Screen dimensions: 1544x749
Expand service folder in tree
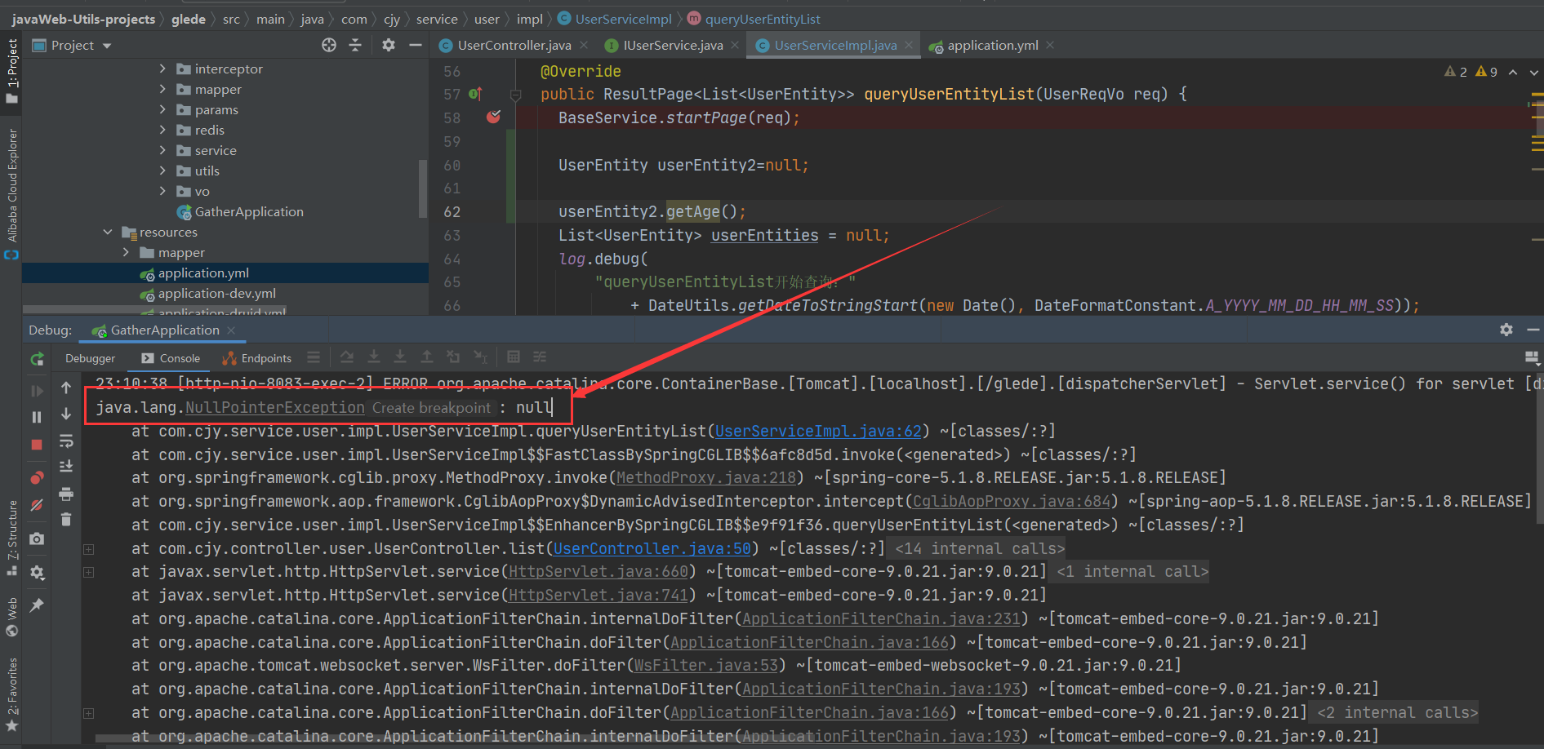tap(162, 150)
